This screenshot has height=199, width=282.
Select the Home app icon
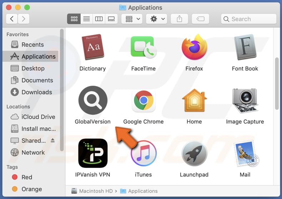click(195, 100)
